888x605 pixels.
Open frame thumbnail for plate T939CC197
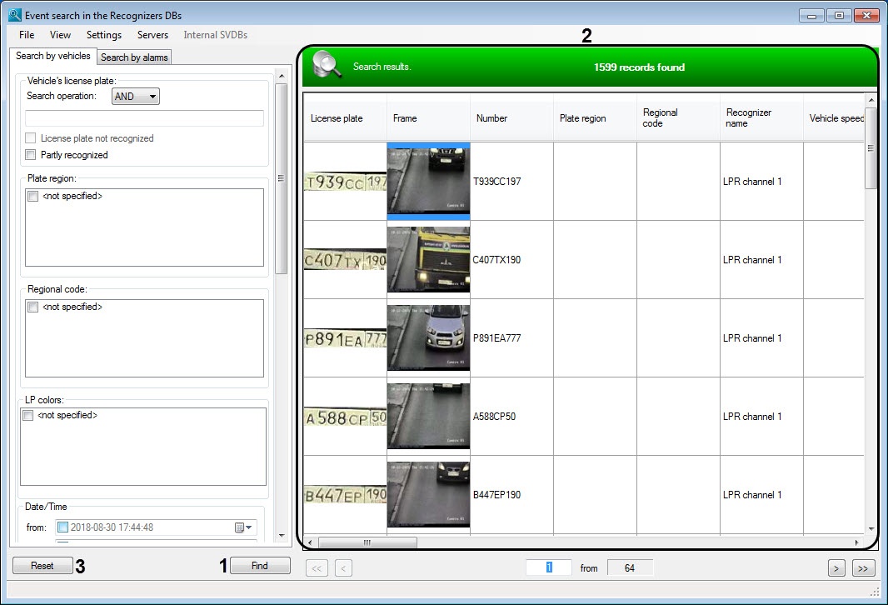tap(428, 181)
